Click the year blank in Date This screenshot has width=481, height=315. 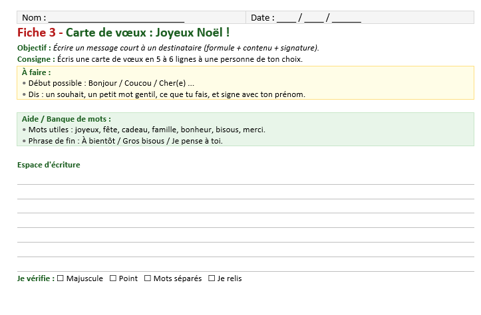pyautogui.click(x=345, y=18)
